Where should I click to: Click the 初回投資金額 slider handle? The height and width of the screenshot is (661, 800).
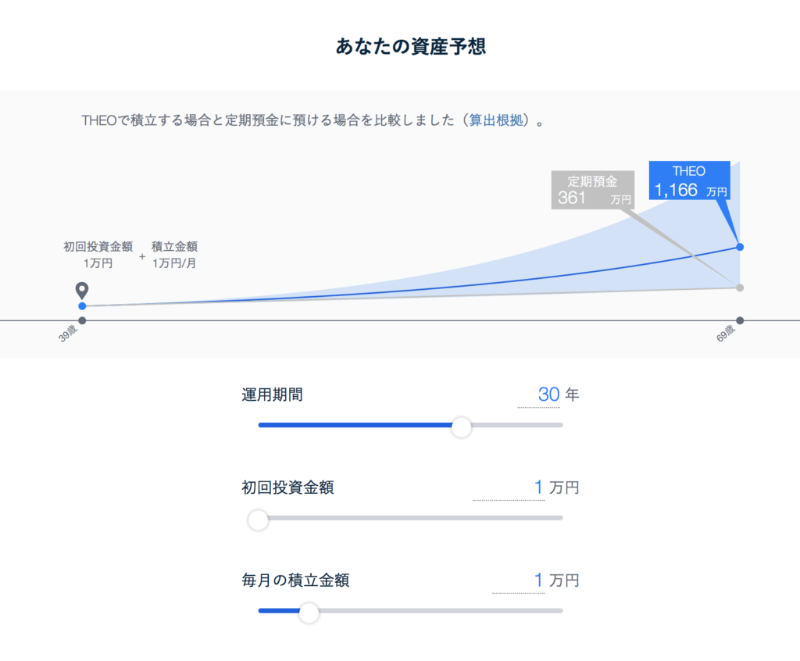[258, 520]
